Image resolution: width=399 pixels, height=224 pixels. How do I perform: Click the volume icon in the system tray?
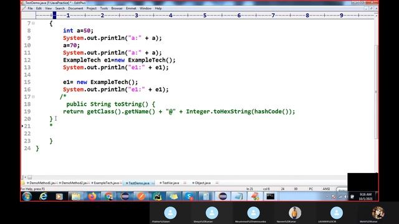346,197
